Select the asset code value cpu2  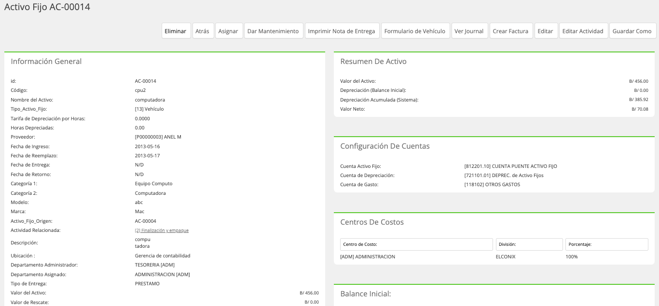click(x=140, y=90)
